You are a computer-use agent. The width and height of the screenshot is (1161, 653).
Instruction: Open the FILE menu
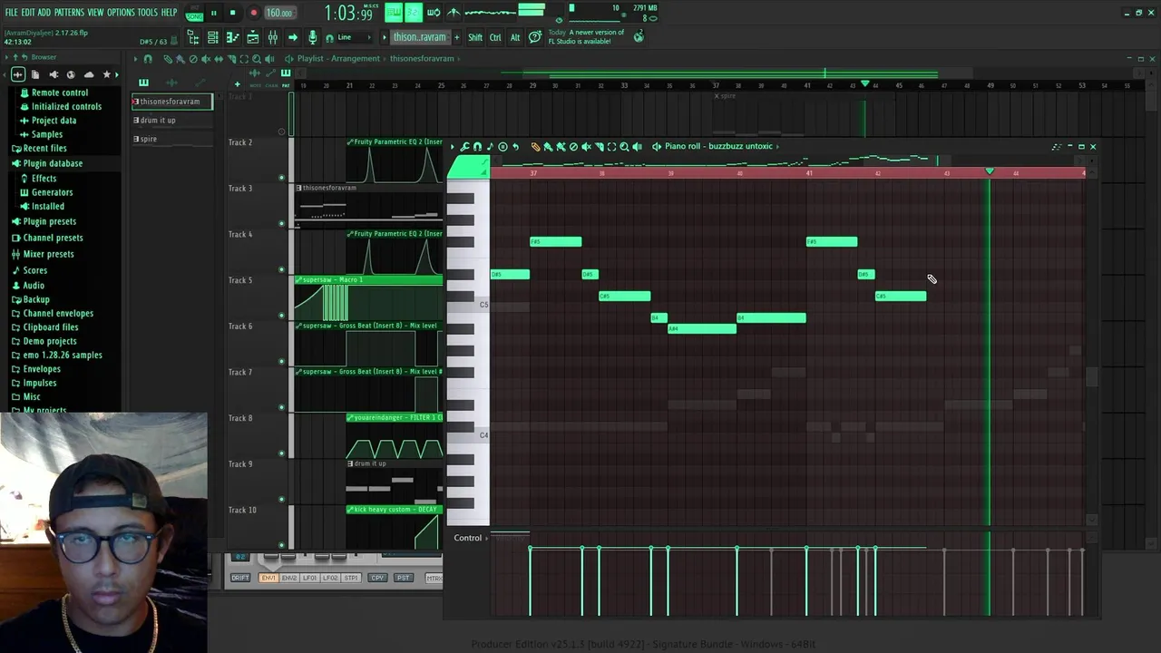pos(11,12)
